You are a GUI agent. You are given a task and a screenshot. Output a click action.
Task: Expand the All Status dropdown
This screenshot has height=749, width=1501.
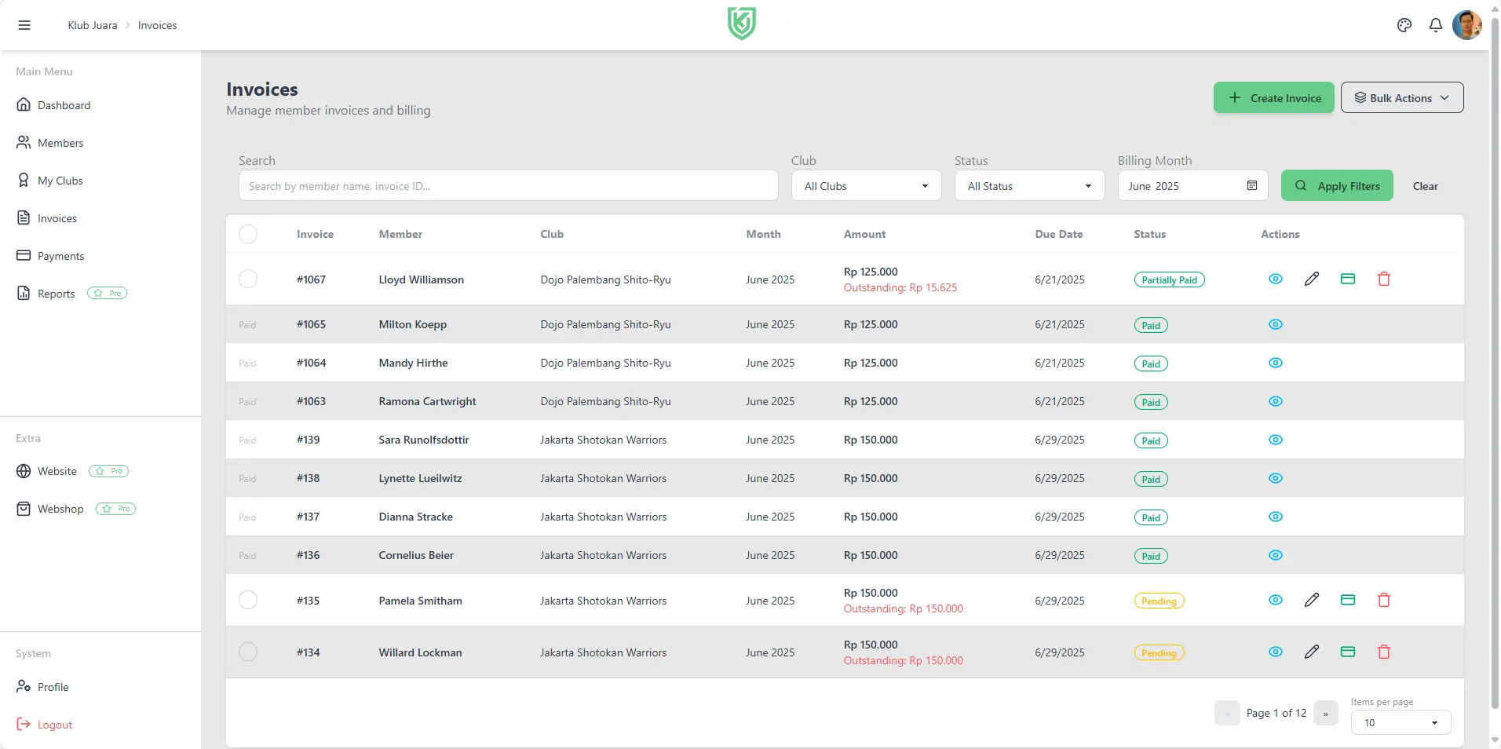1028,185
